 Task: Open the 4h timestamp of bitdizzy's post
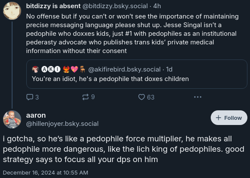click(157, 6)
